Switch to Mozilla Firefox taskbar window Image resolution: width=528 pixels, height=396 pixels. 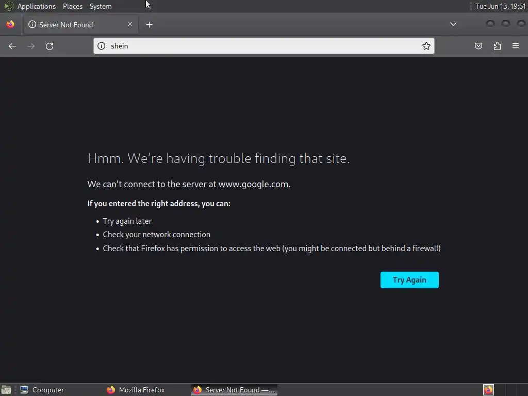point(137,390)
